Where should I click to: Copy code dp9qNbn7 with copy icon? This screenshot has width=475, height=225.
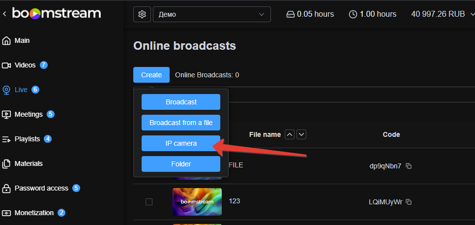409,166
